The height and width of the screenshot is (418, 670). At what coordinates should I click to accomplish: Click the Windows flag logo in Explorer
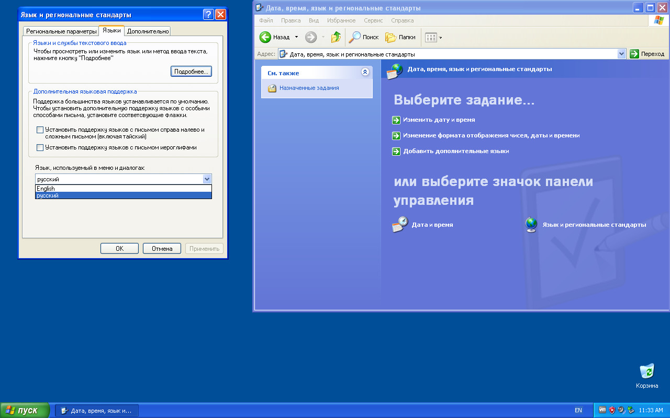tap(658, 20)
